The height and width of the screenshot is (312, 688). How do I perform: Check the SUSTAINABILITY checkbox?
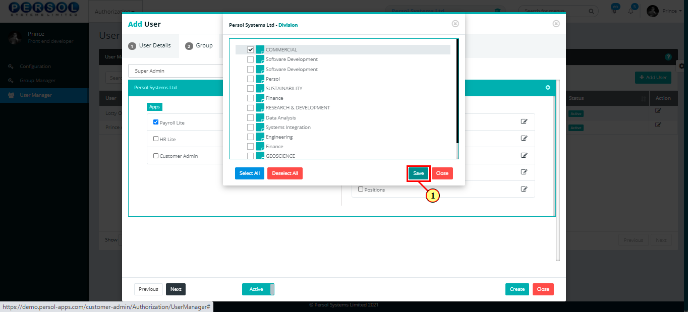(251, 88)
